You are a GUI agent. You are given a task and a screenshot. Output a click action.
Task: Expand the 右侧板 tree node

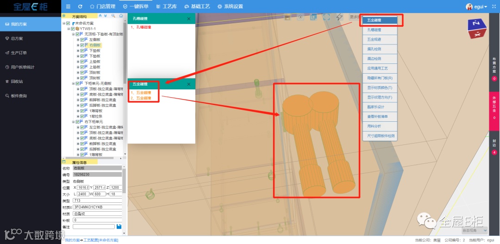pyautogui.click(x=78, y=45)
